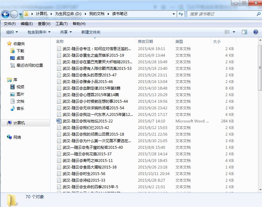Expand arrow after 我的文档 breadcrumb

108,14
